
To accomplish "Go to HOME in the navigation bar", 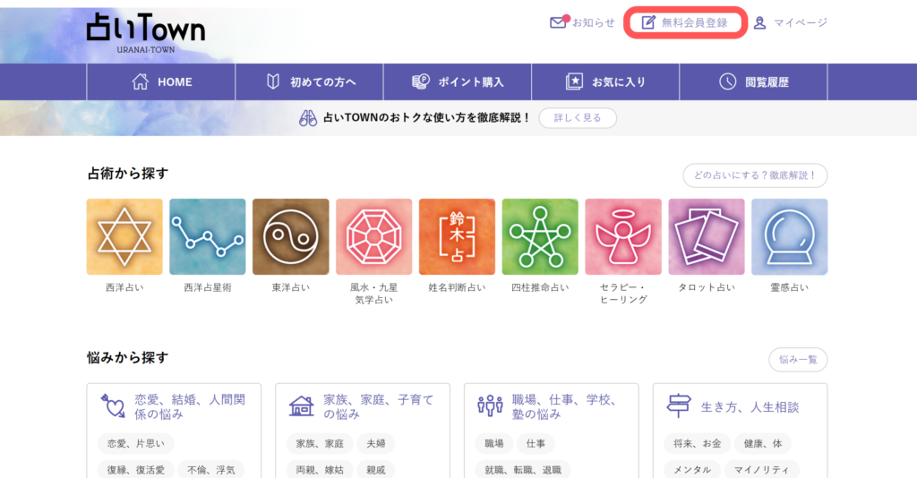I will pos(161,81).
